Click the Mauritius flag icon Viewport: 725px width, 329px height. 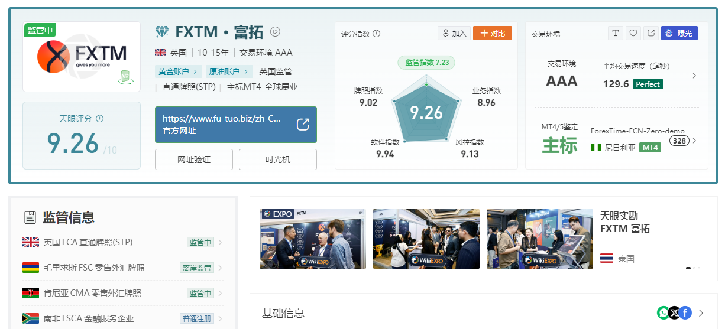pos(31,268)
